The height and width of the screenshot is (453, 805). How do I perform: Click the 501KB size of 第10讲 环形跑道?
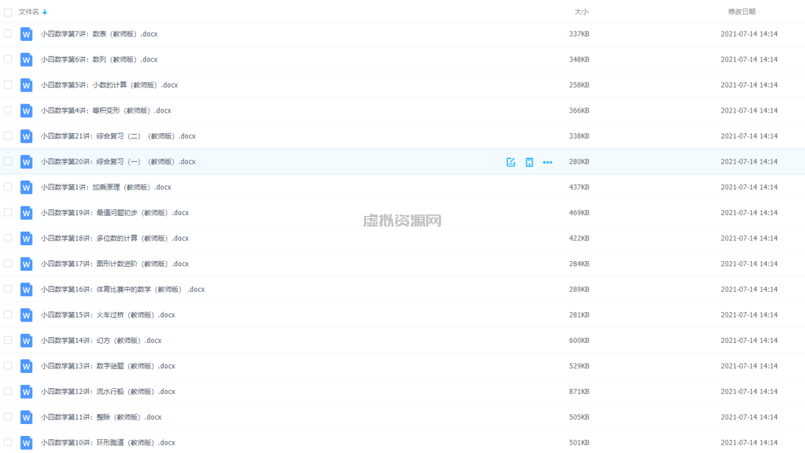pyautogui.click(x=579, y=443)
